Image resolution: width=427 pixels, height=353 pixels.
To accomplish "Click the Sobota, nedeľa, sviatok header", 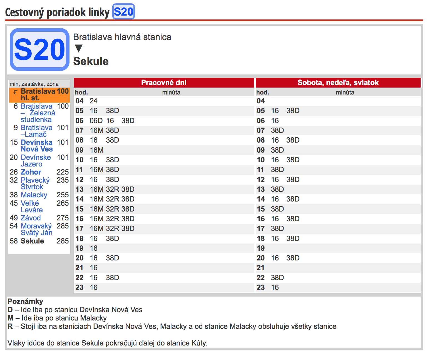I will 338,83.
